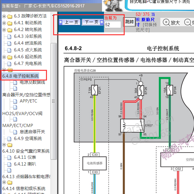Viewport: 194px width, 194px height.
Task: Open 6.4.9 空调系统 page
Action: tap(28, 139)
